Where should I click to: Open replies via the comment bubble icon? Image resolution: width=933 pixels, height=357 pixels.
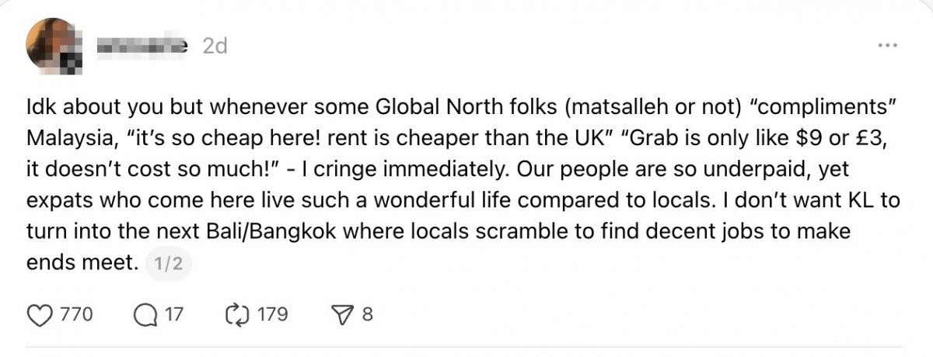click(x=145, y=314)
